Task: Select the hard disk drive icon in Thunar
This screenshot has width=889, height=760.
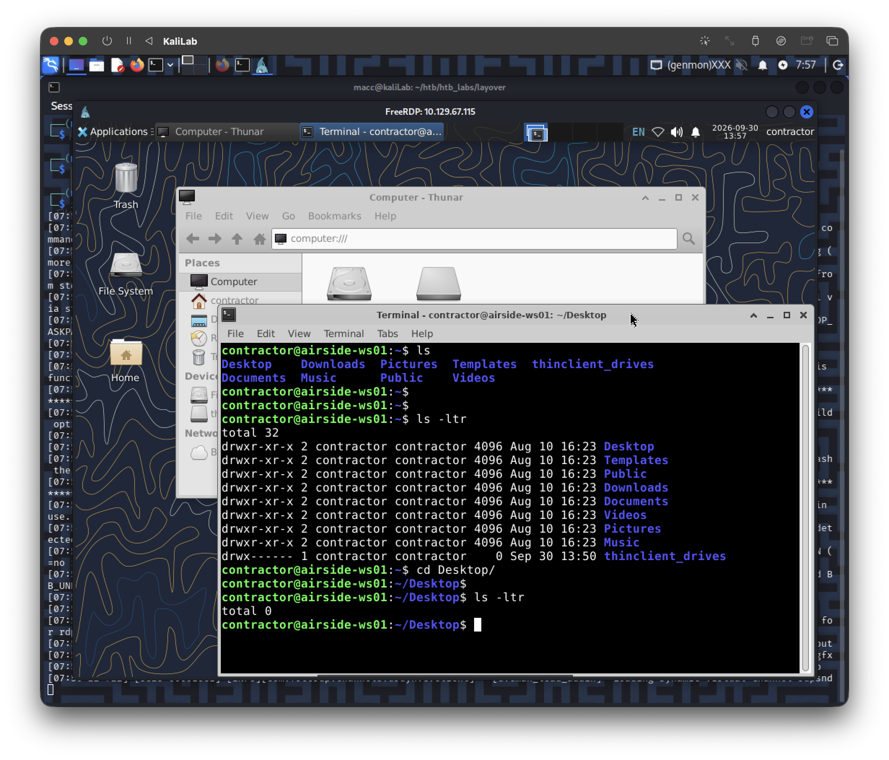Action: (x=349, y=283)
